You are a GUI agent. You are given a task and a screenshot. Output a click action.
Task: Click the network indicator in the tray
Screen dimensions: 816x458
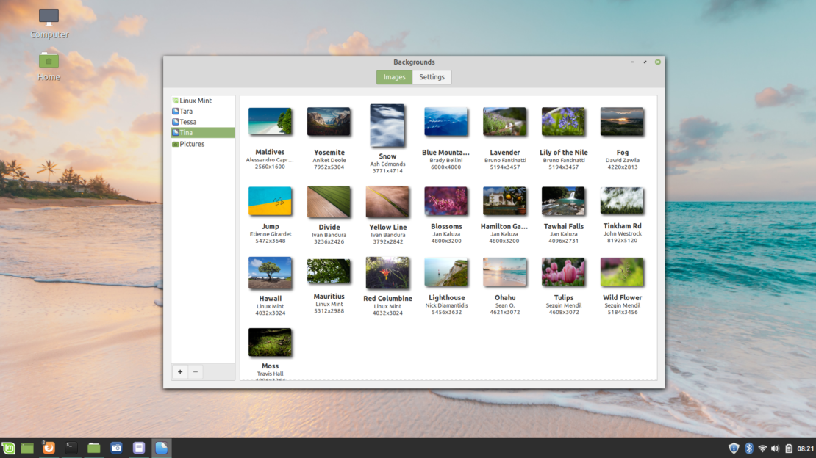(x=762, y=447)
